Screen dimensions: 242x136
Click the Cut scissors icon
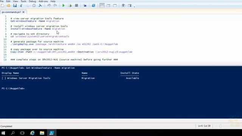pyautogui.click(x=21, y=6)
